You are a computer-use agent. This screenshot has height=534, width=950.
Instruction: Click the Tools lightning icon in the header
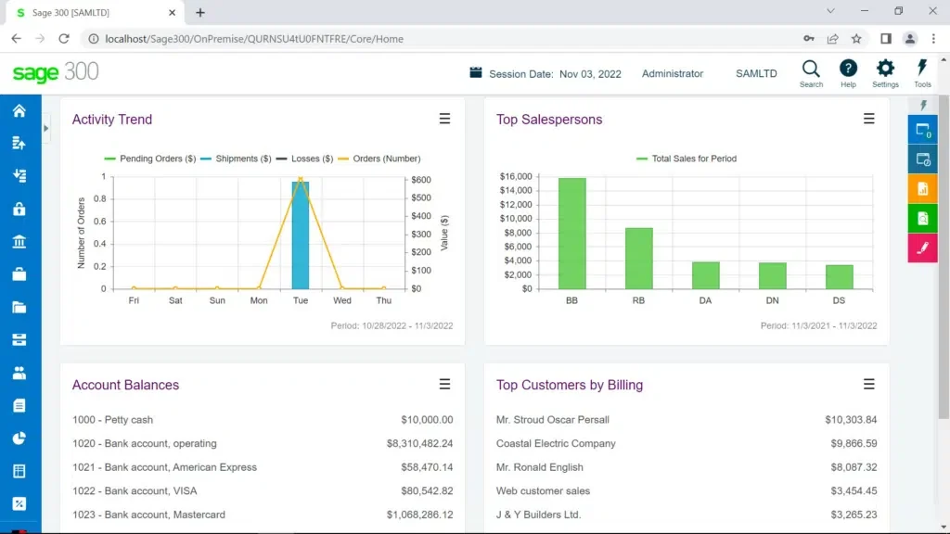pyautogui.click(x=922, y=72)
